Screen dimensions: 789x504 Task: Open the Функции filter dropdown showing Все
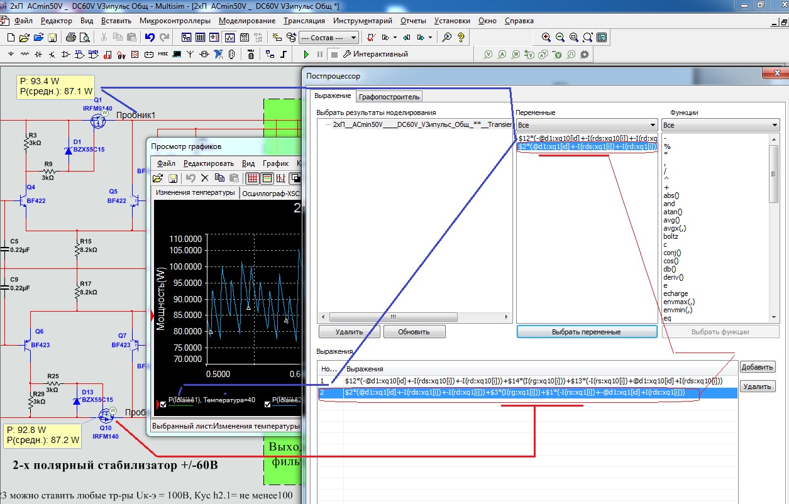click(720, 125)
